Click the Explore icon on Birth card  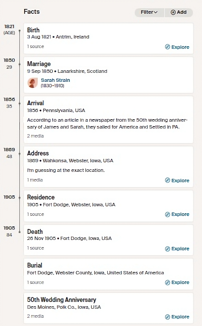point(167,47)
